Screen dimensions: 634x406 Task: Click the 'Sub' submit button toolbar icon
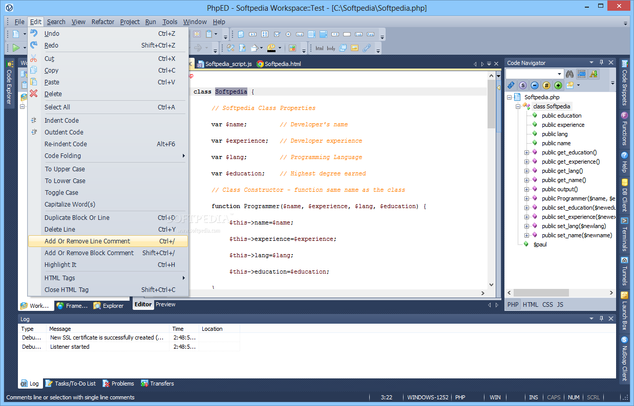click(358, 34)
